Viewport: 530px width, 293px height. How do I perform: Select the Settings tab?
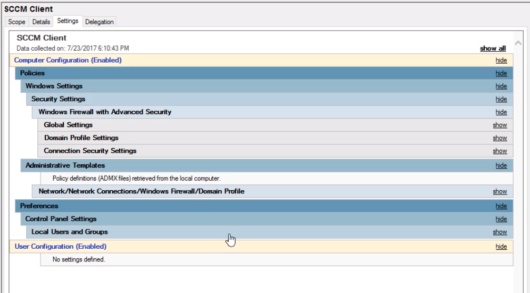pos(67,21)
